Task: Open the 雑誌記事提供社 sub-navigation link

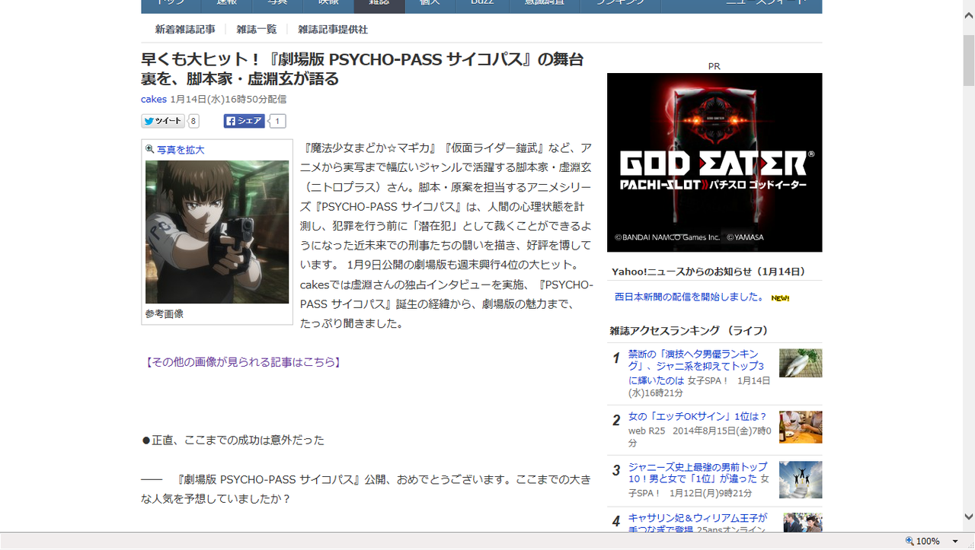Action: click(x=333, y=30)
